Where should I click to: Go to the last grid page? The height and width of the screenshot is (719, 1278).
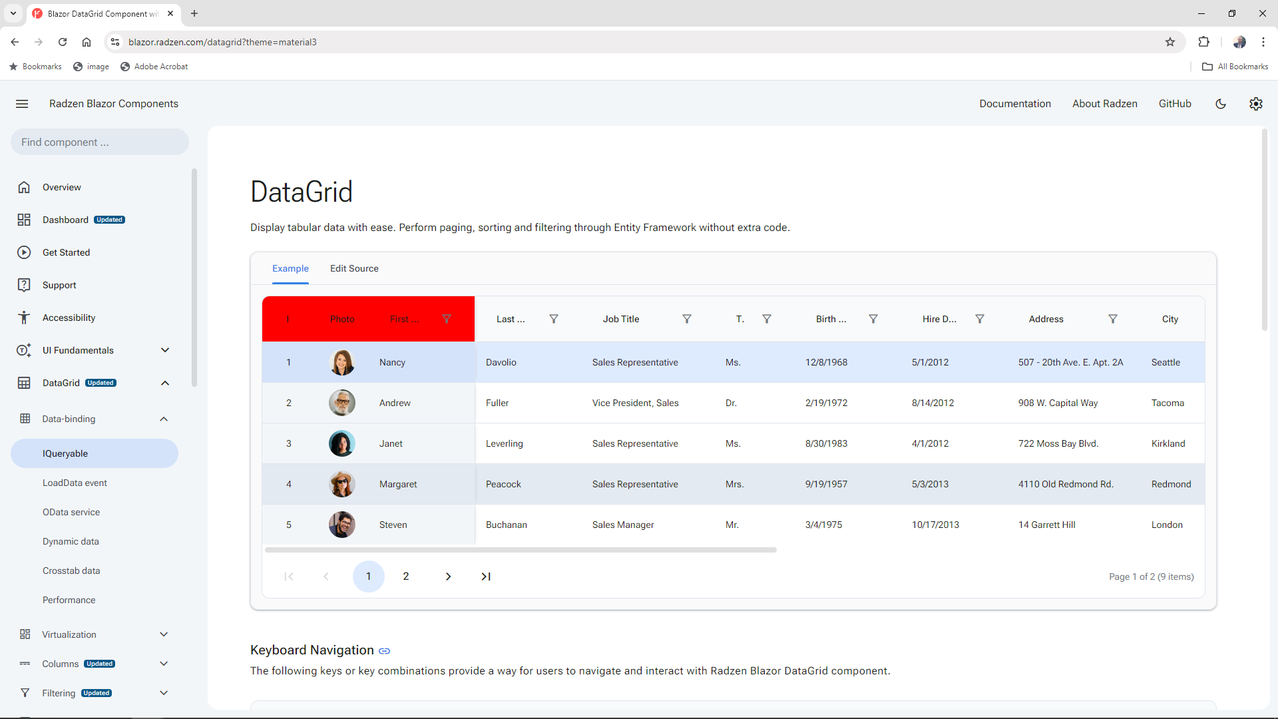486,577
